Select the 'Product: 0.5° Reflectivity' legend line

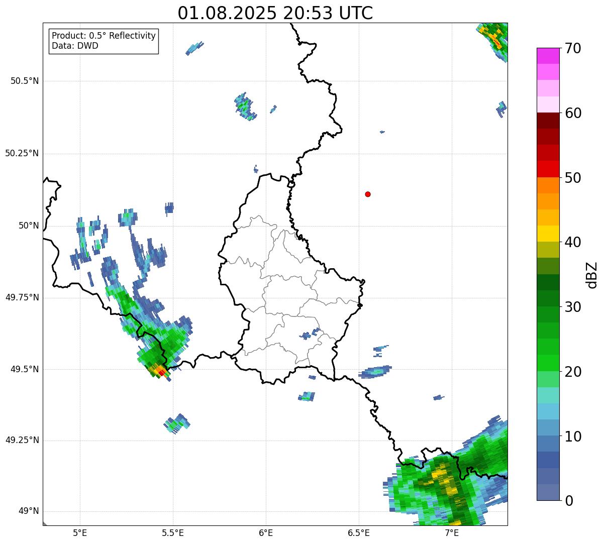[x=104, y=36]
